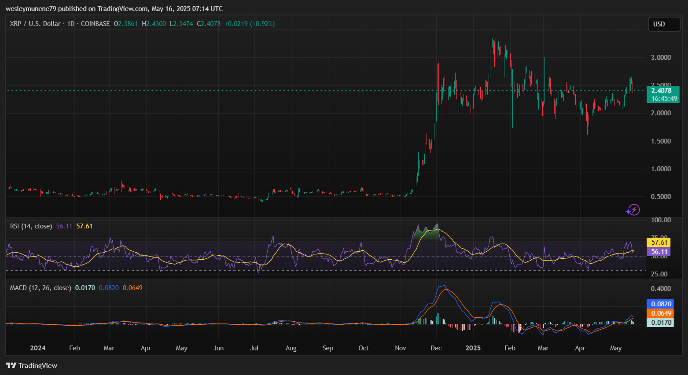Screen dimensions: 688x375
Task: Click the TradingView logo at bottom left
Action: click(x=32, y=365)
